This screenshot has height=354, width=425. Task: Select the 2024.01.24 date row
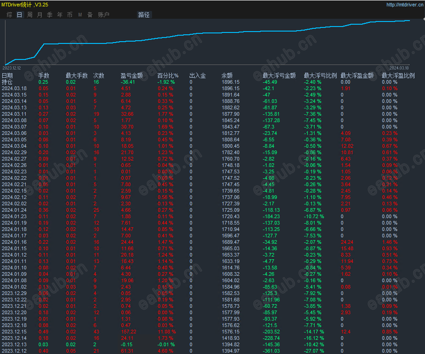click(x=14, y=210)
